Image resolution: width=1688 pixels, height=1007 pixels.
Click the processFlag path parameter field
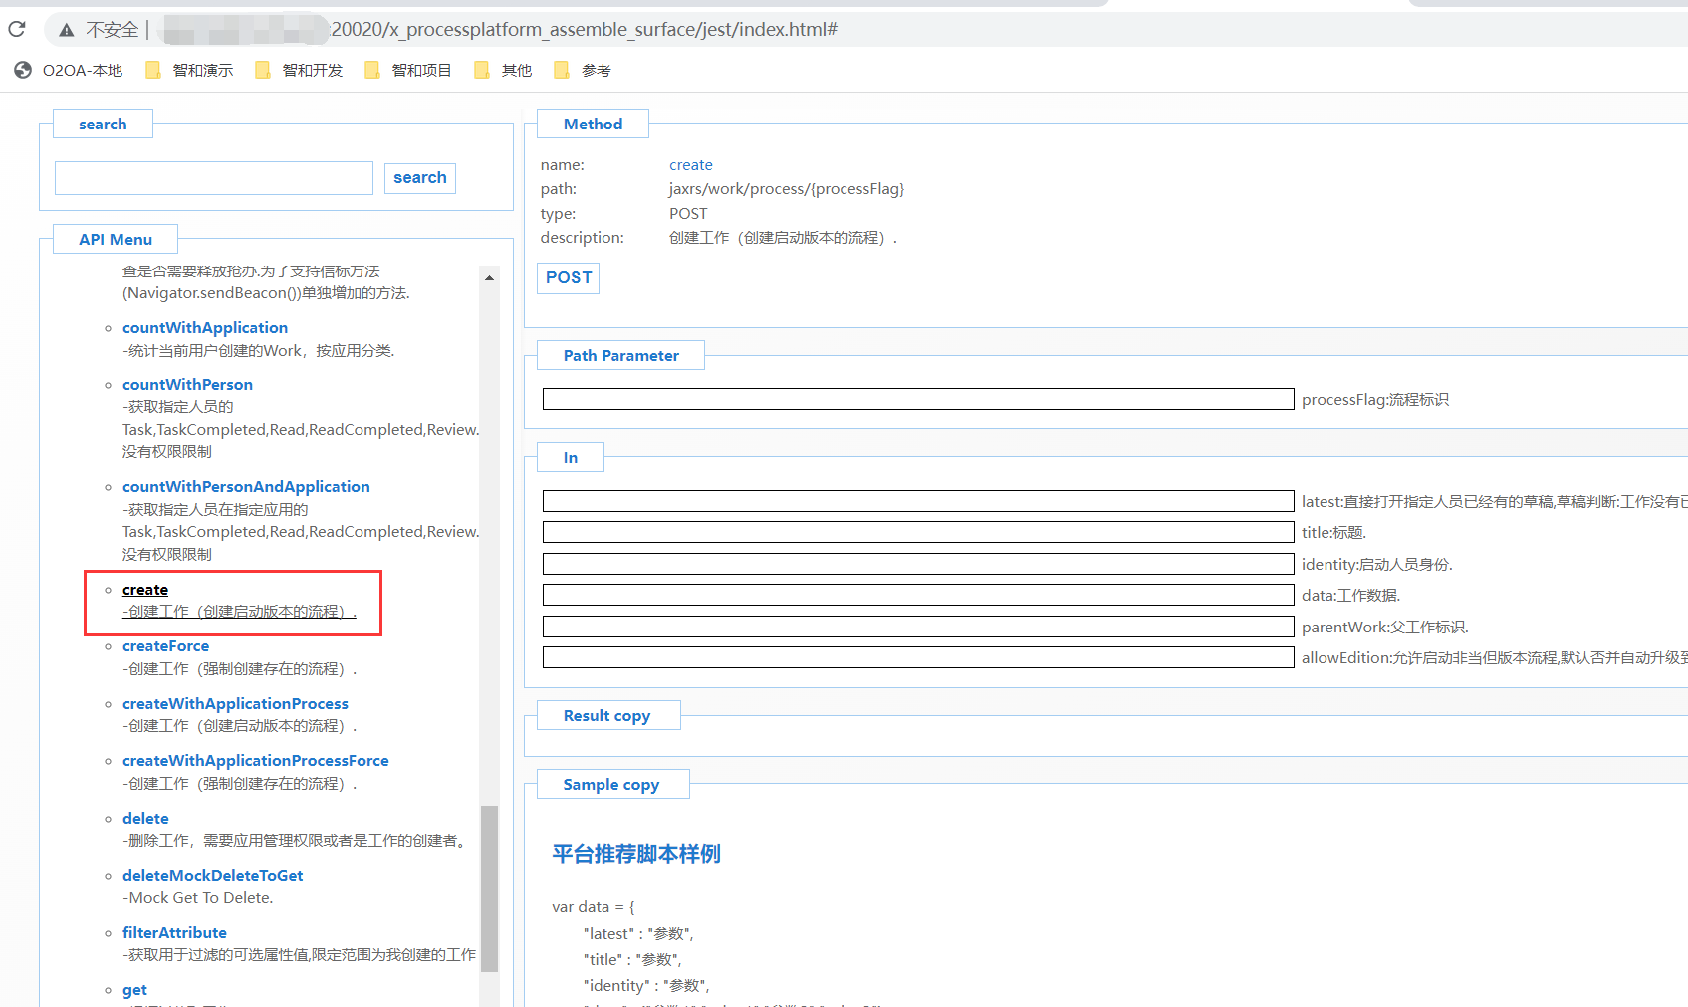click(x=917, y=399)
